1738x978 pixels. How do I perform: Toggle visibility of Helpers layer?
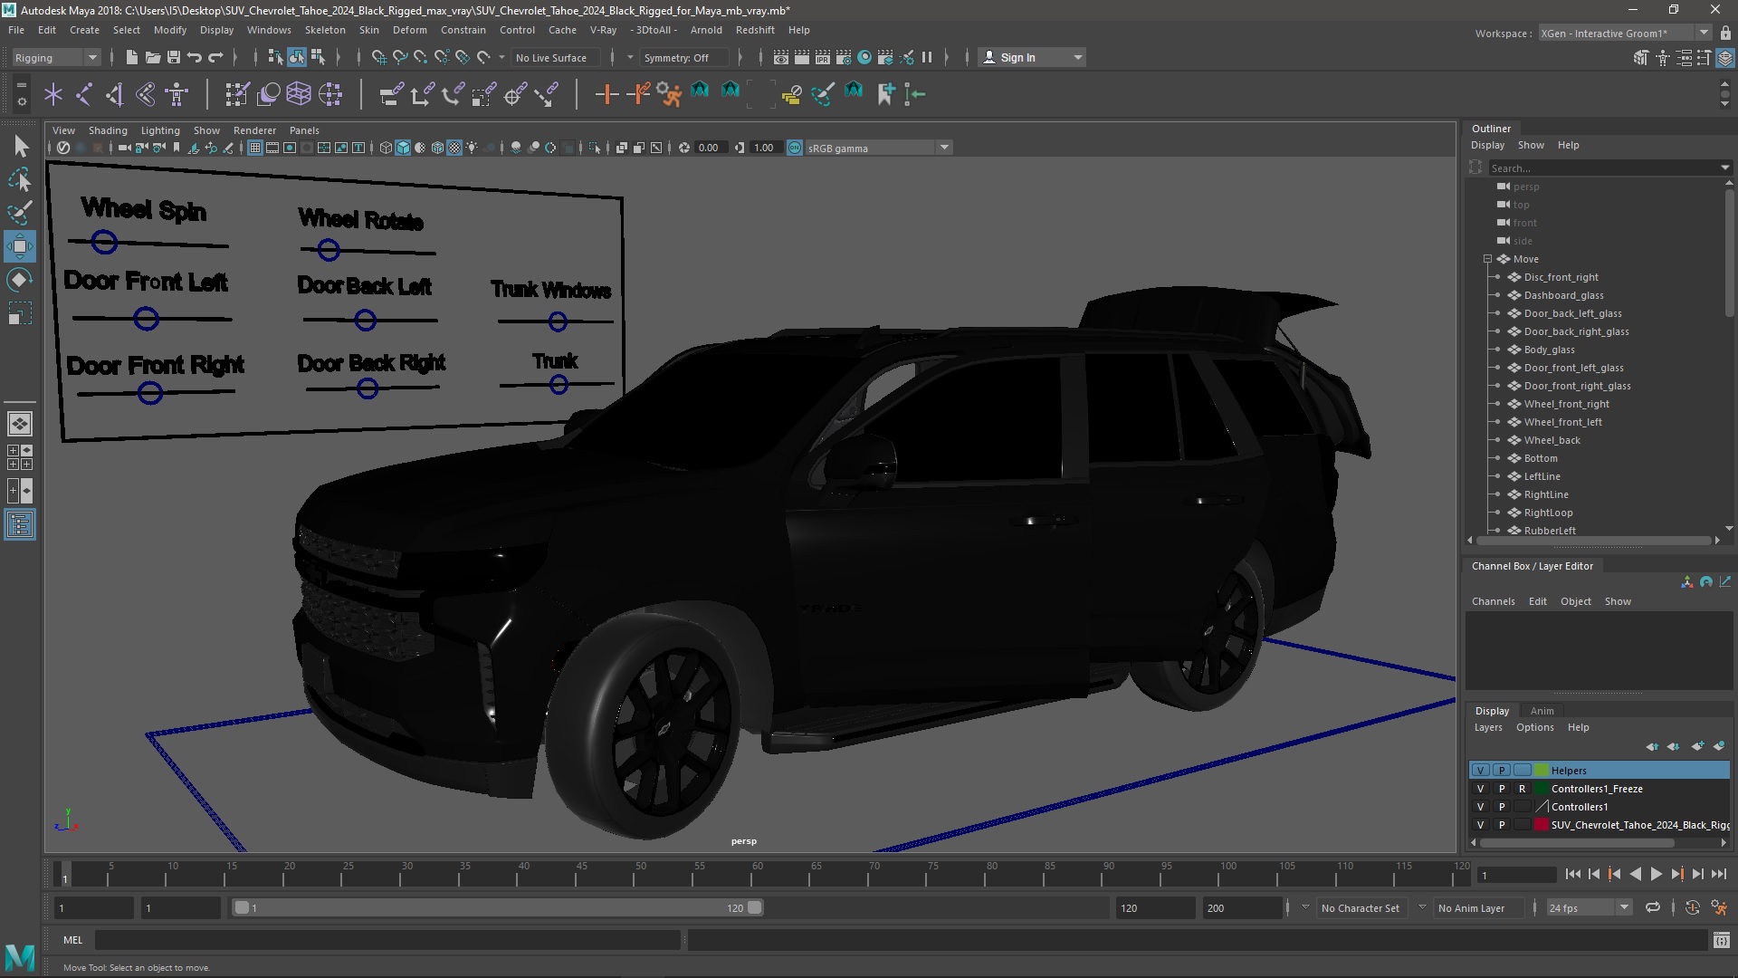coord(1480,771)
